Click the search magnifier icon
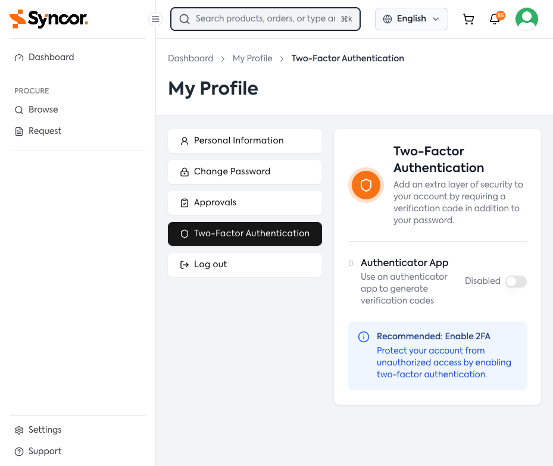Viewport: 553px width, 466px height. 184,18
